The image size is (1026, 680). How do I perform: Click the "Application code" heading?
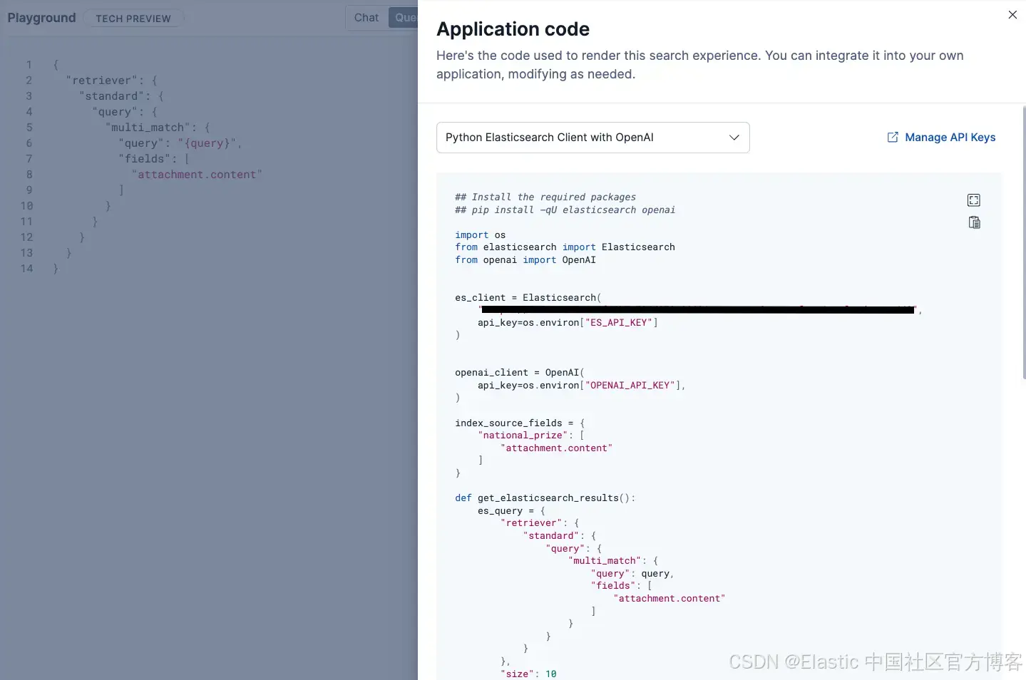tap(513, 29)
